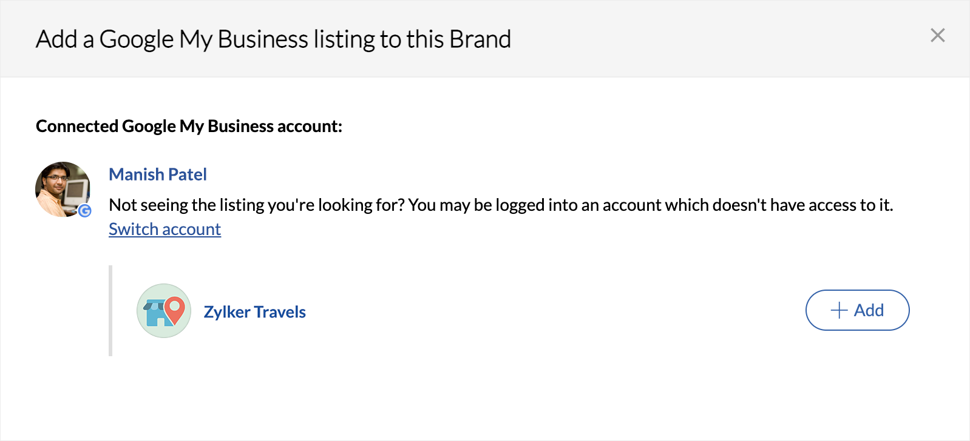The height and width of the screenshot is (441, 970).
Task: Add the Zylker Travels listing
Action: 856,310
